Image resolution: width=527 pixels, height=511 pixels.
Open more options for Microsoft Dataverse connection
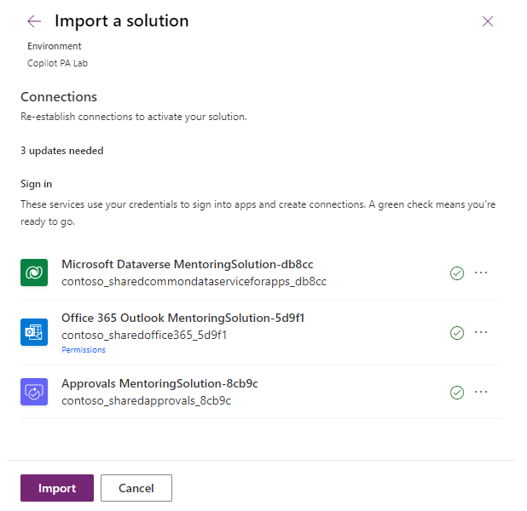[x=481, y=273]
